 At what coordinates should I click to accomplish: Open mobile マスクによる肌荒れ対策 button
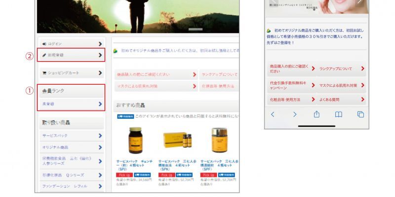pos(341,85)
